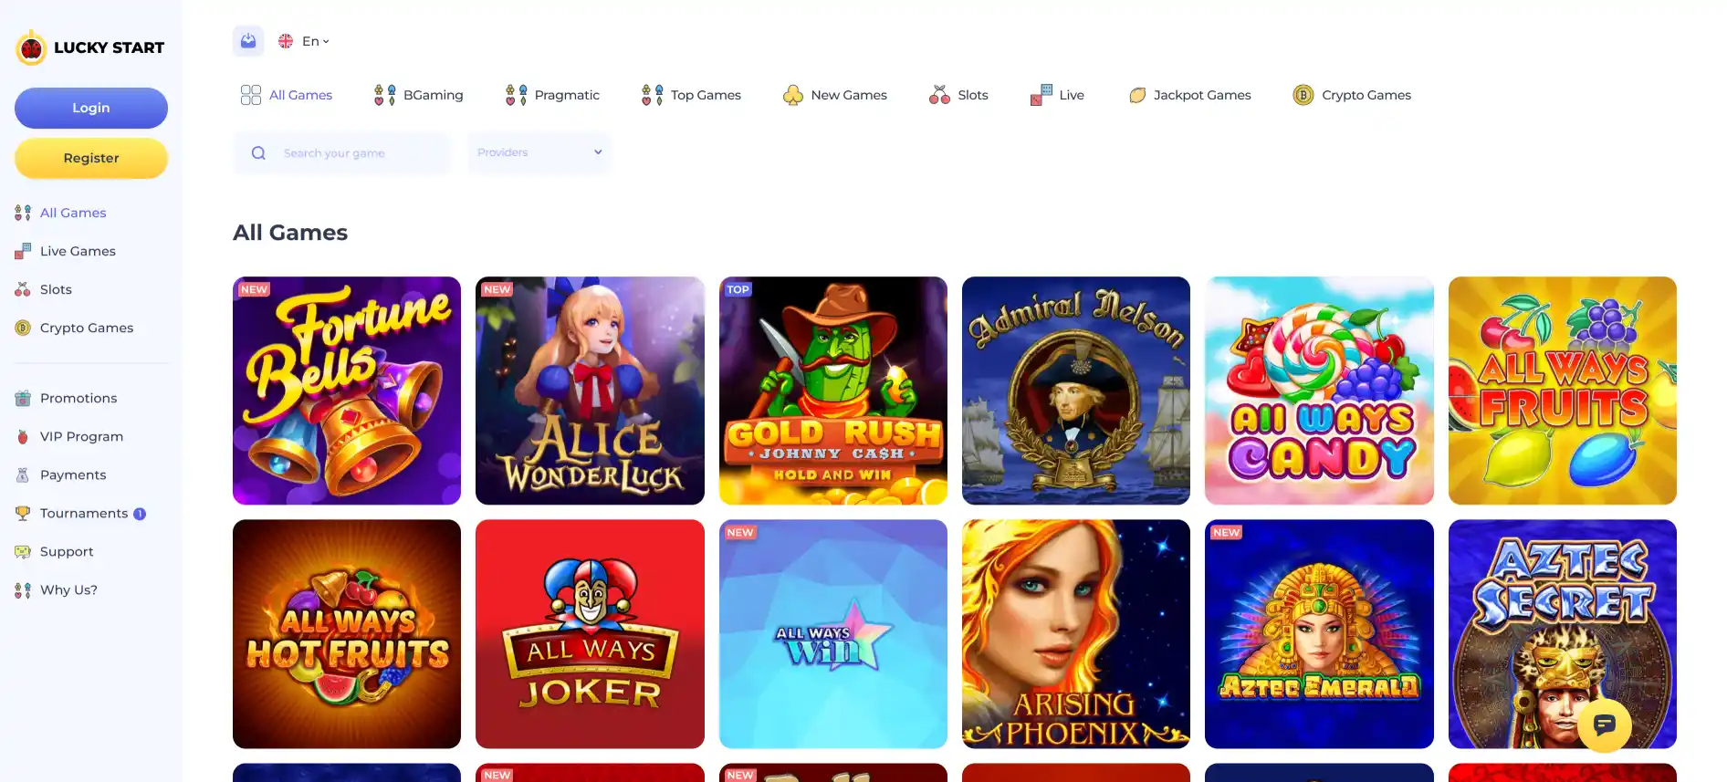Click the Login button
Screen dimensions: 1727x782
coord(91,108)
